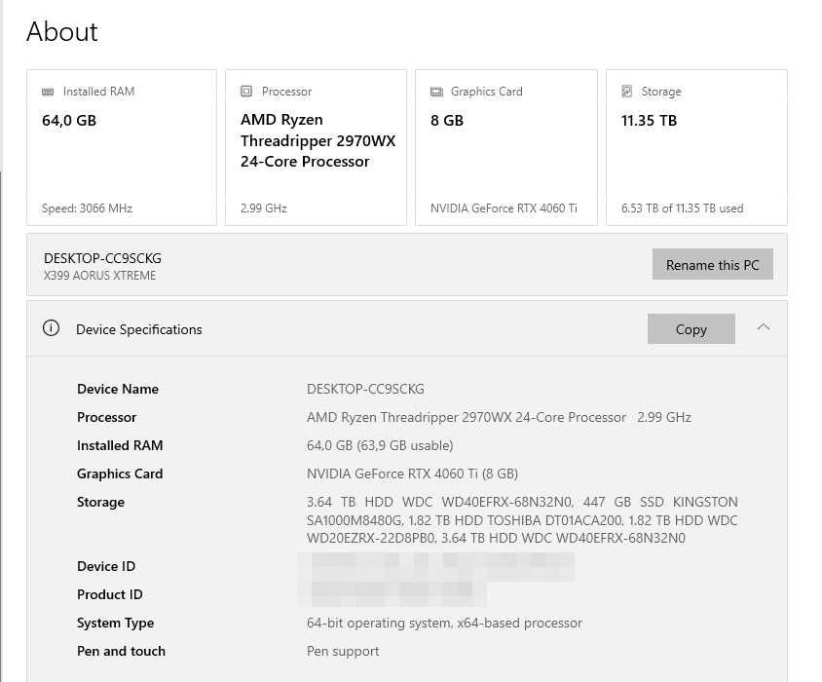822x682 pixels.
Task: Click the Pen support value
Action: [343, 651]
